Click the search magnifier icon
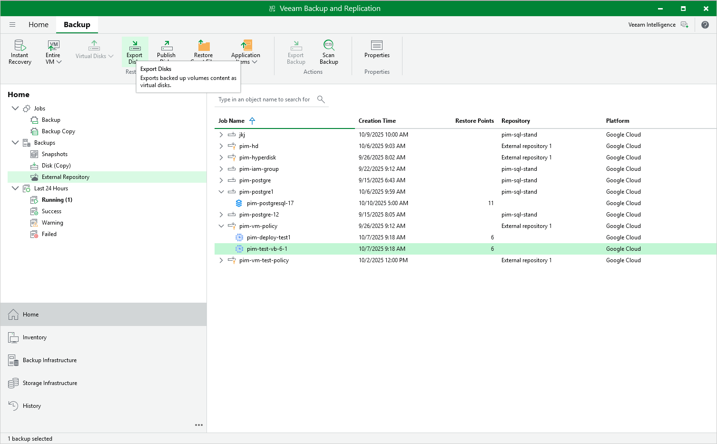717x444 pixels. pyautogui.click(x=321, y=99)
